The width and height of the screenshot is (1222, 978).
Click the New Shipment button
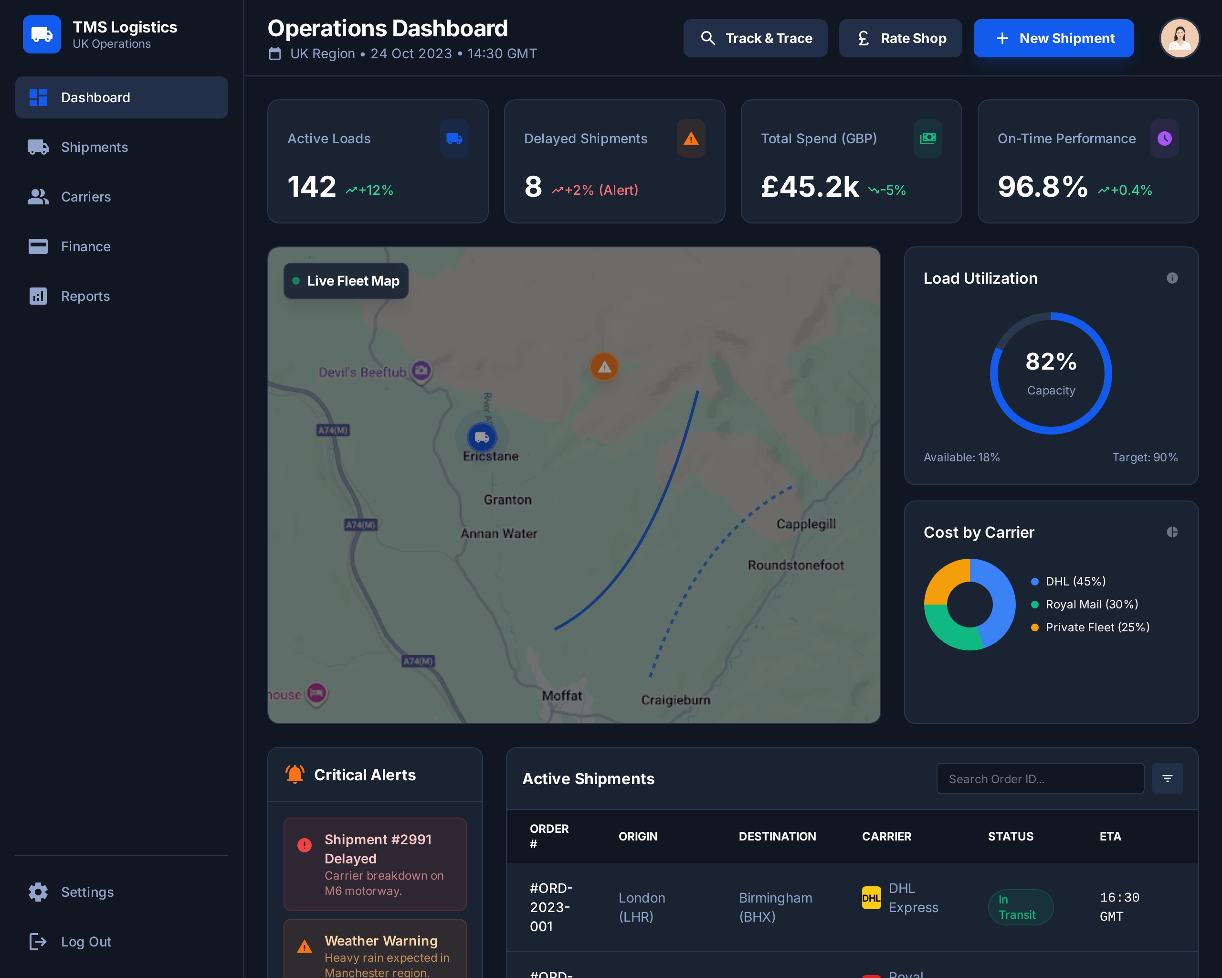point(1053,38)
